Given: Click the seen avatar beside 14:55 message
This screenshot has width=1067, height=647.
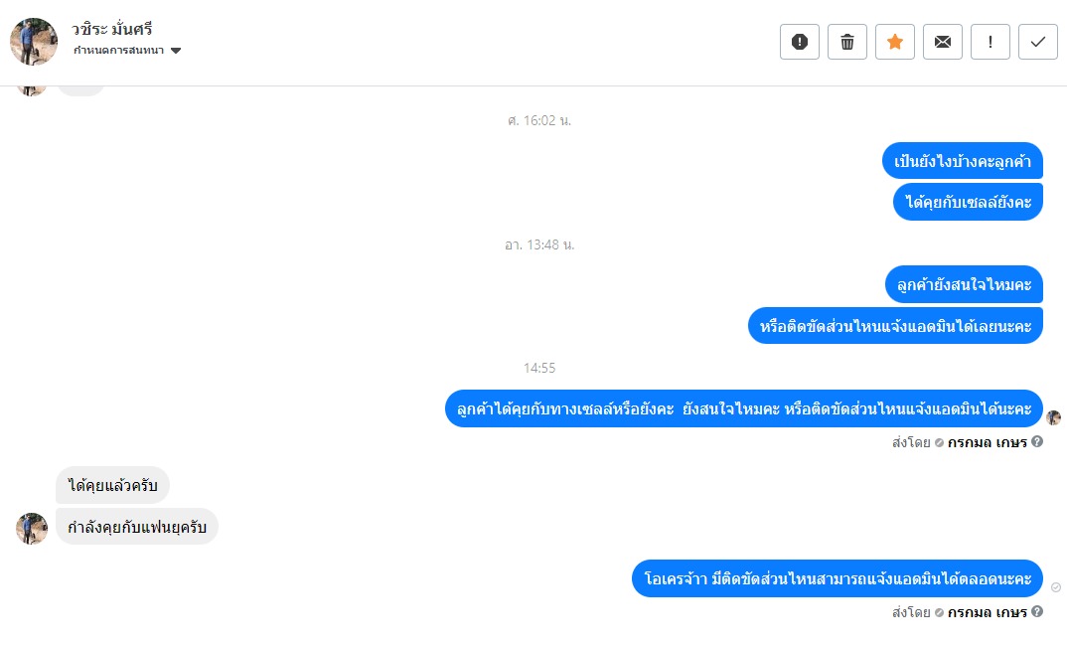Looking at the screenshot, I should tap(1053, 417).
